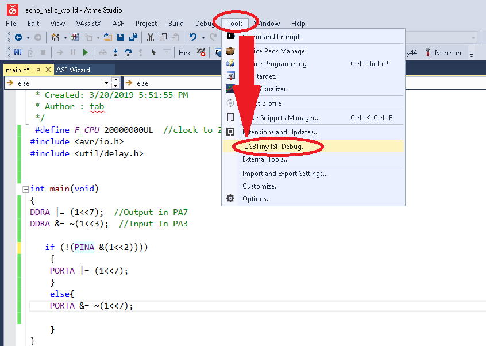
Task: Click the 'if (!(PINA &(1<<2)))' line
Action: pyautogui.click(x=97, y=247)
